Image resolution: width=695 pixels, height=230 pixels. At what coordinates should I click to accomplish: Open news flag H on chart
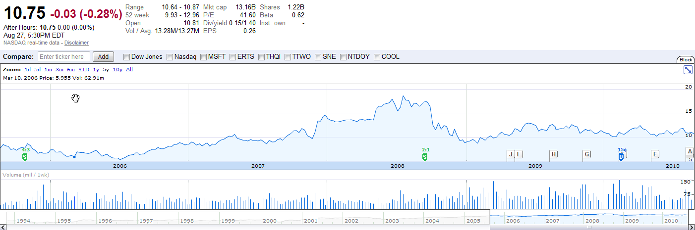coord(554,154)
